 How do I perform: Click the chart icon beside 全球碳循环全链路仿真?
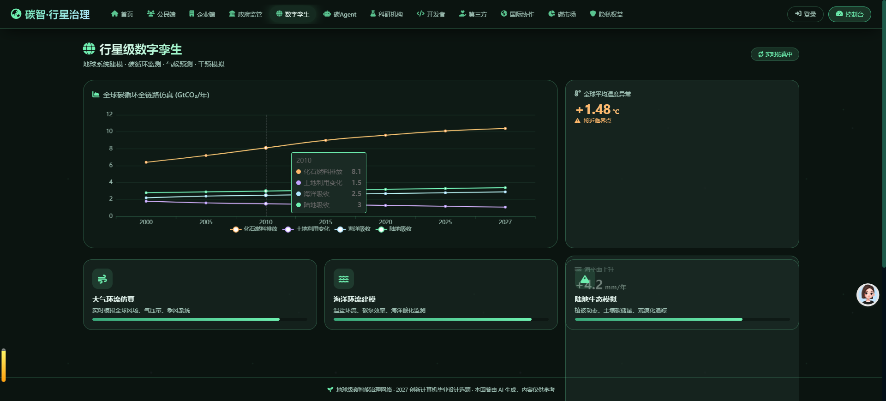[x=96, y=95]
